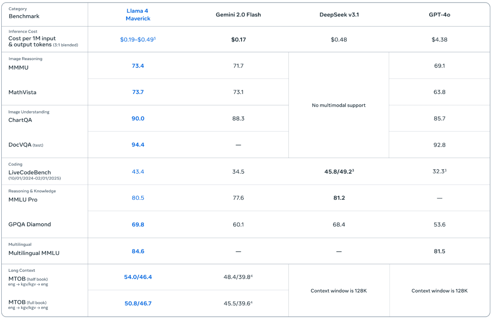The image size is (492, 319).
Task: Click the 'No multimodal support' cell text
Action: [x=339, y=105]
